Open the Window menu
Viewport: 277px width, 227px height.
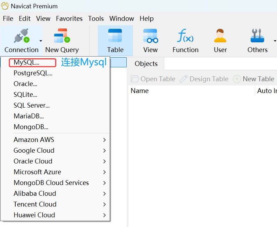(121, 18)
